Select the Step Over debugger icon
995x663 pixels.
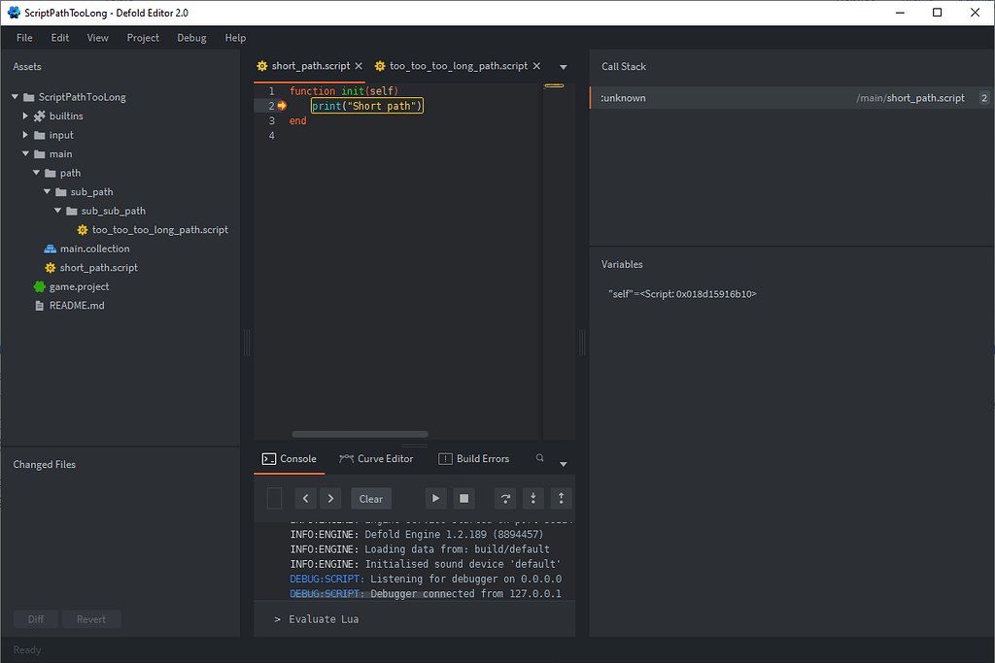pyautogui.click(x=504, y=498)
